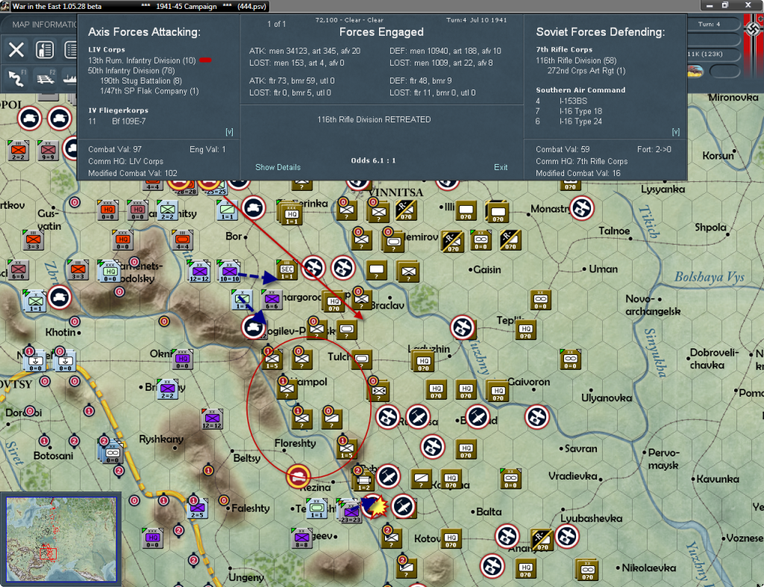The image size is (764, 587).
Task: Click the 272nd Crps Art Rgt entry
Action: click(586, 71)
